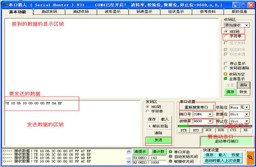This screenshot has width=256, height=167.
Task: Select 字符串 radio in 发码区
Action: pos(148,111)
